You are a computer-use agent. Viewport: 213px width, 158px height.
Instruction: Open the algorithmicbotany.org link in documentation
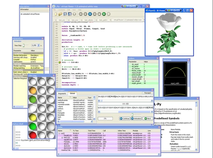click(x=168, y=113)
